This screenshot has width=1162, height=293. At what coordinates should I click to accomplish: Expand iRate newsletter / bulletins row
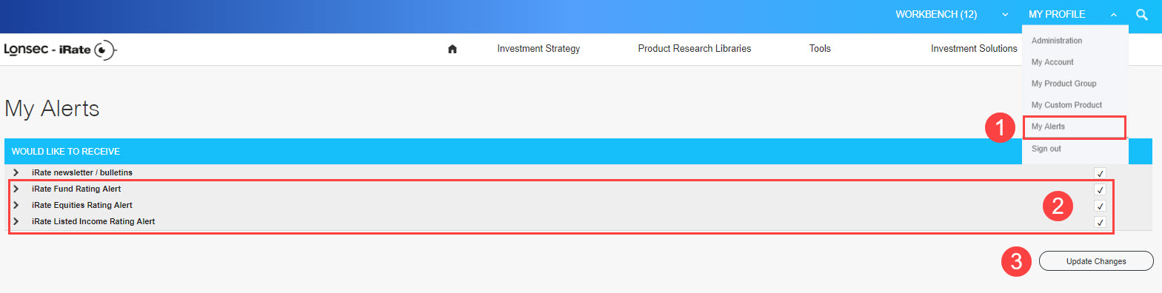16,172
